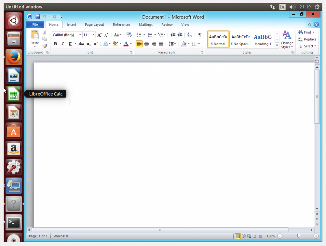
Task: Apply yellow text highlight color
Action: point(115,44)
